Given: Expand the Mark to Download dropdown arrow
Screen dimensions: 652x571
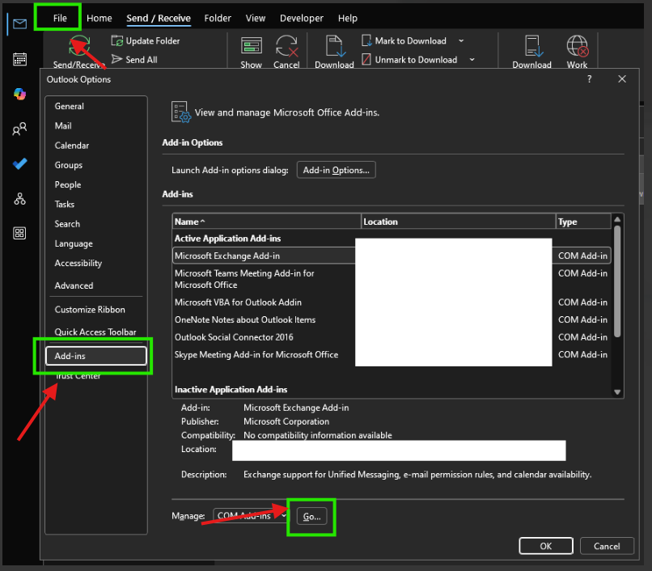Looking at the screenshot, I should point(461,40).
